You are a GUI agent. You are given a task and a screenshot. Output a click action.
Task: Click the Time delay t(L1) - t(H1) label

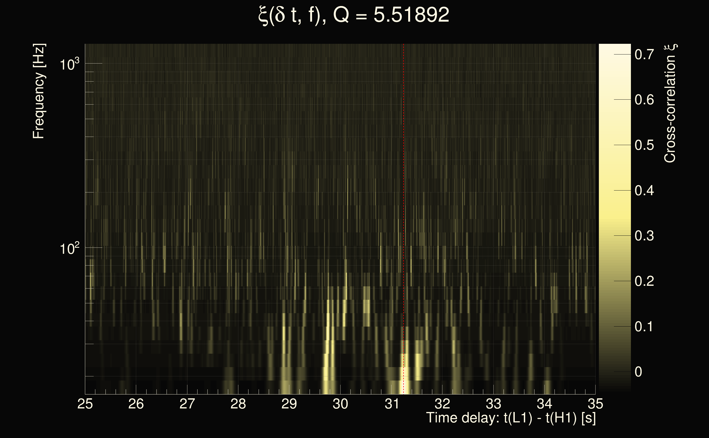click(511, 418)
